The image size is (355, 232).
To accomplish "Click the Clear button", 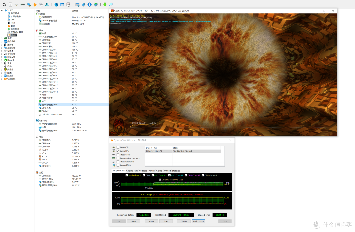I will (x=152, y=221).
